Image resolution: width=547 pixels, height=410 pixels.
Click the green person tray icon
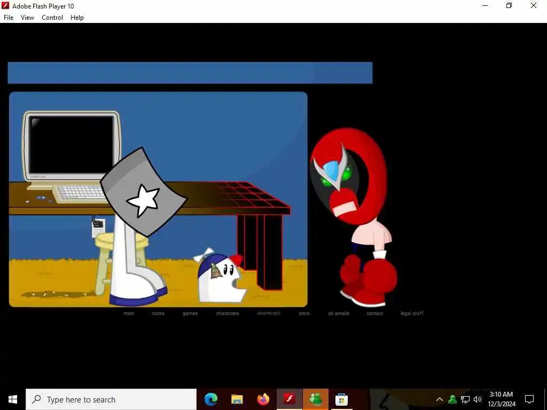[452, 399]
